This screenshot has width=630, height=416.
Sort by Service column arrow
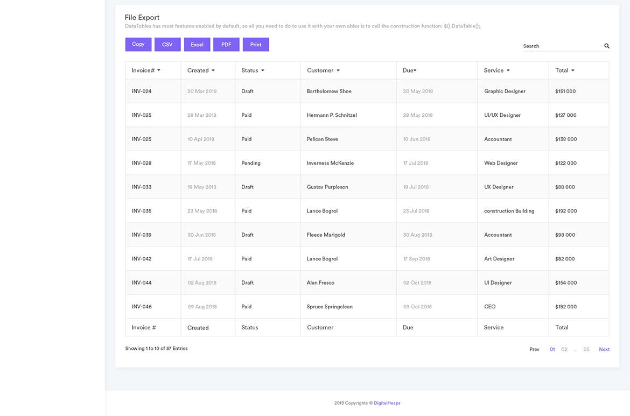point(508,70)
